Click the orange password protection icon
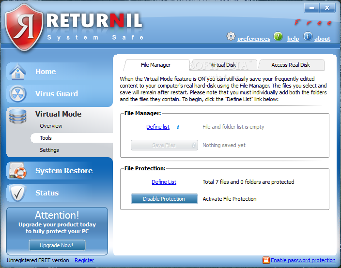The image size is (341, 268). [266, 260]
